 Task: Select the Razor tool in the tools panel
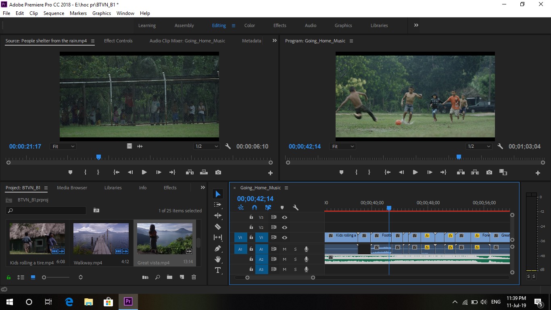(x=218, y=226)
